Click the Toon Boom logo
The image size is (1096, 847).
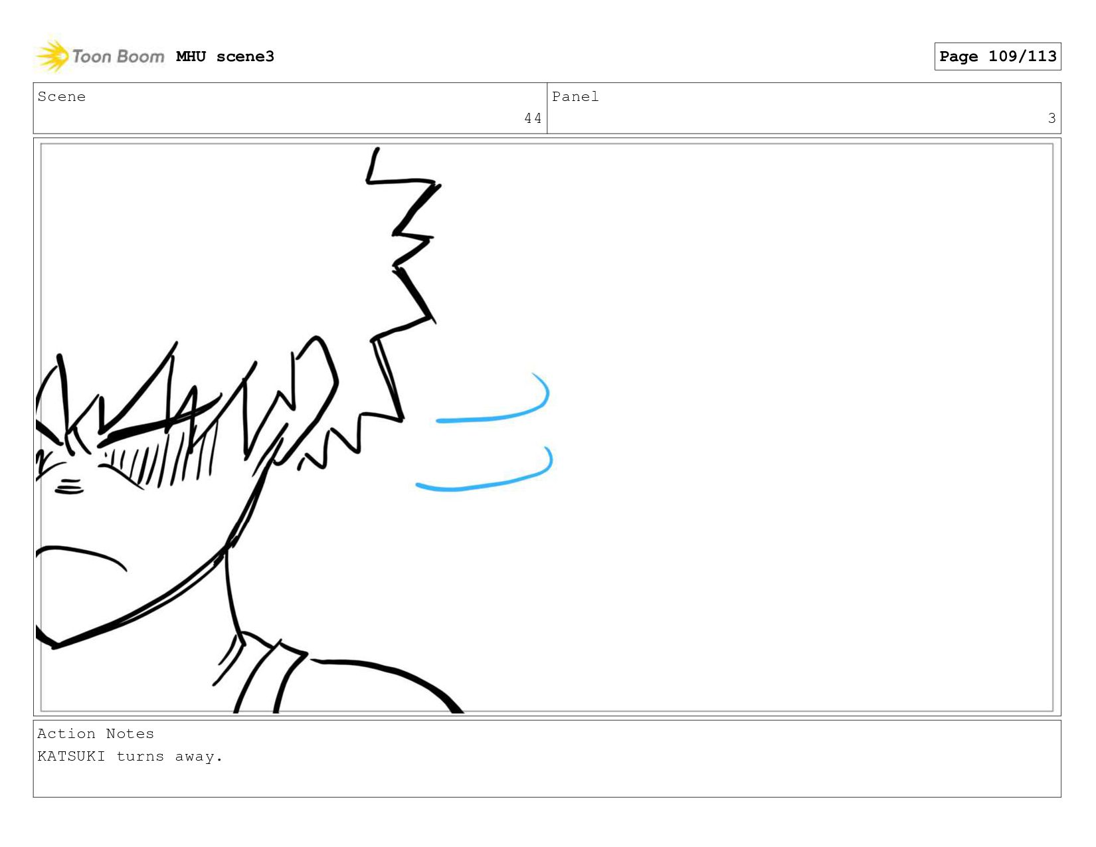(x=100, y=56)
